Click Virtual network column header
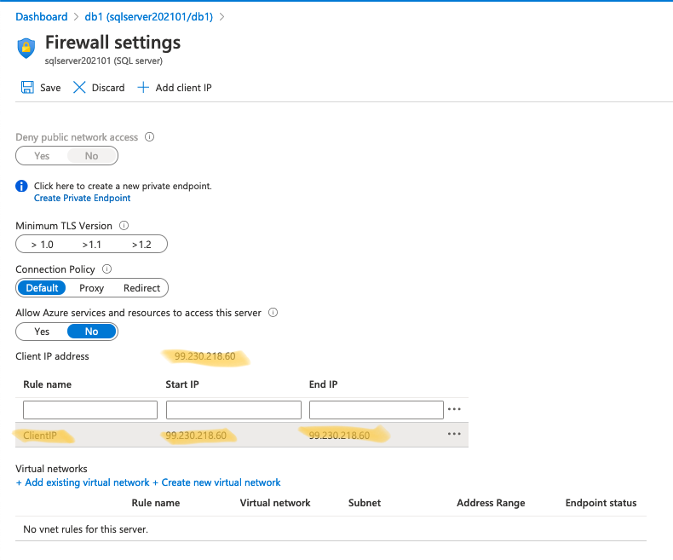 274,503
